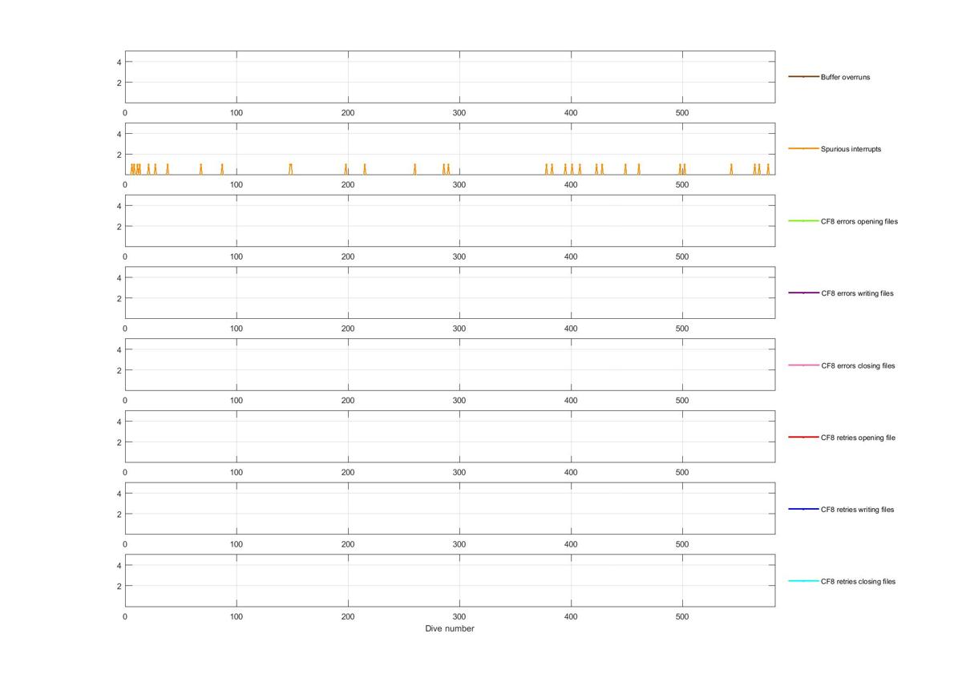Image resolution: width=962 pixels, height=682 pixels.
Task: Click the purple legend line for errors writing files
Action: (803, 293)
